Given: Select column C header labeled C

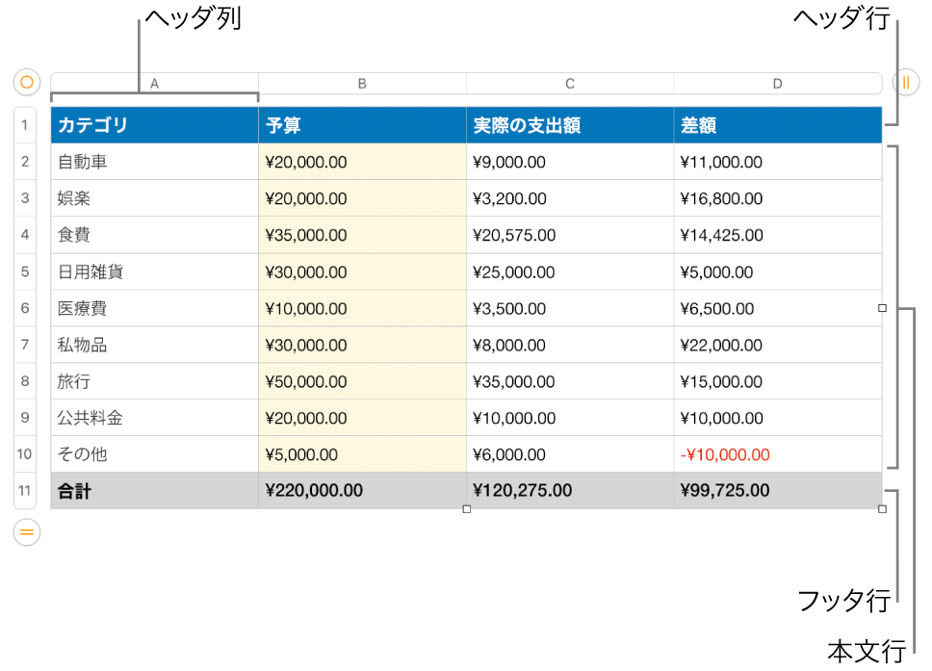Looking at the screenshot, I should (569, 83).
